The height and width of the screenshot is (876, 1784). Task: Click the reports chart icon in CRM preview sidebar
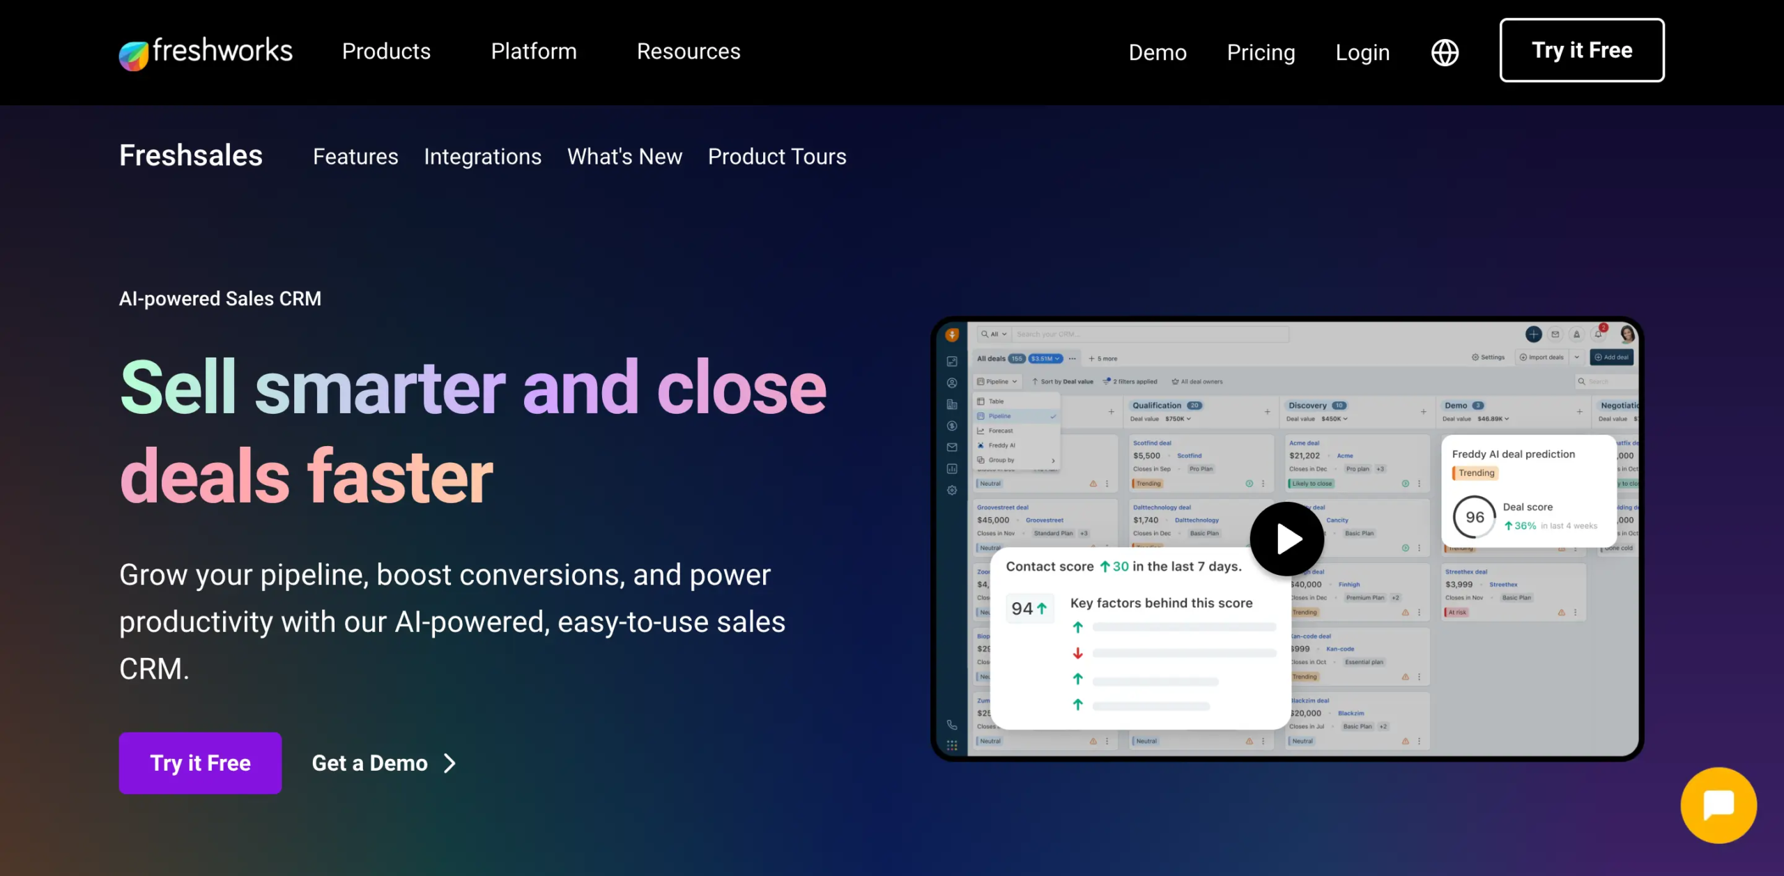[x=952, y=469]
